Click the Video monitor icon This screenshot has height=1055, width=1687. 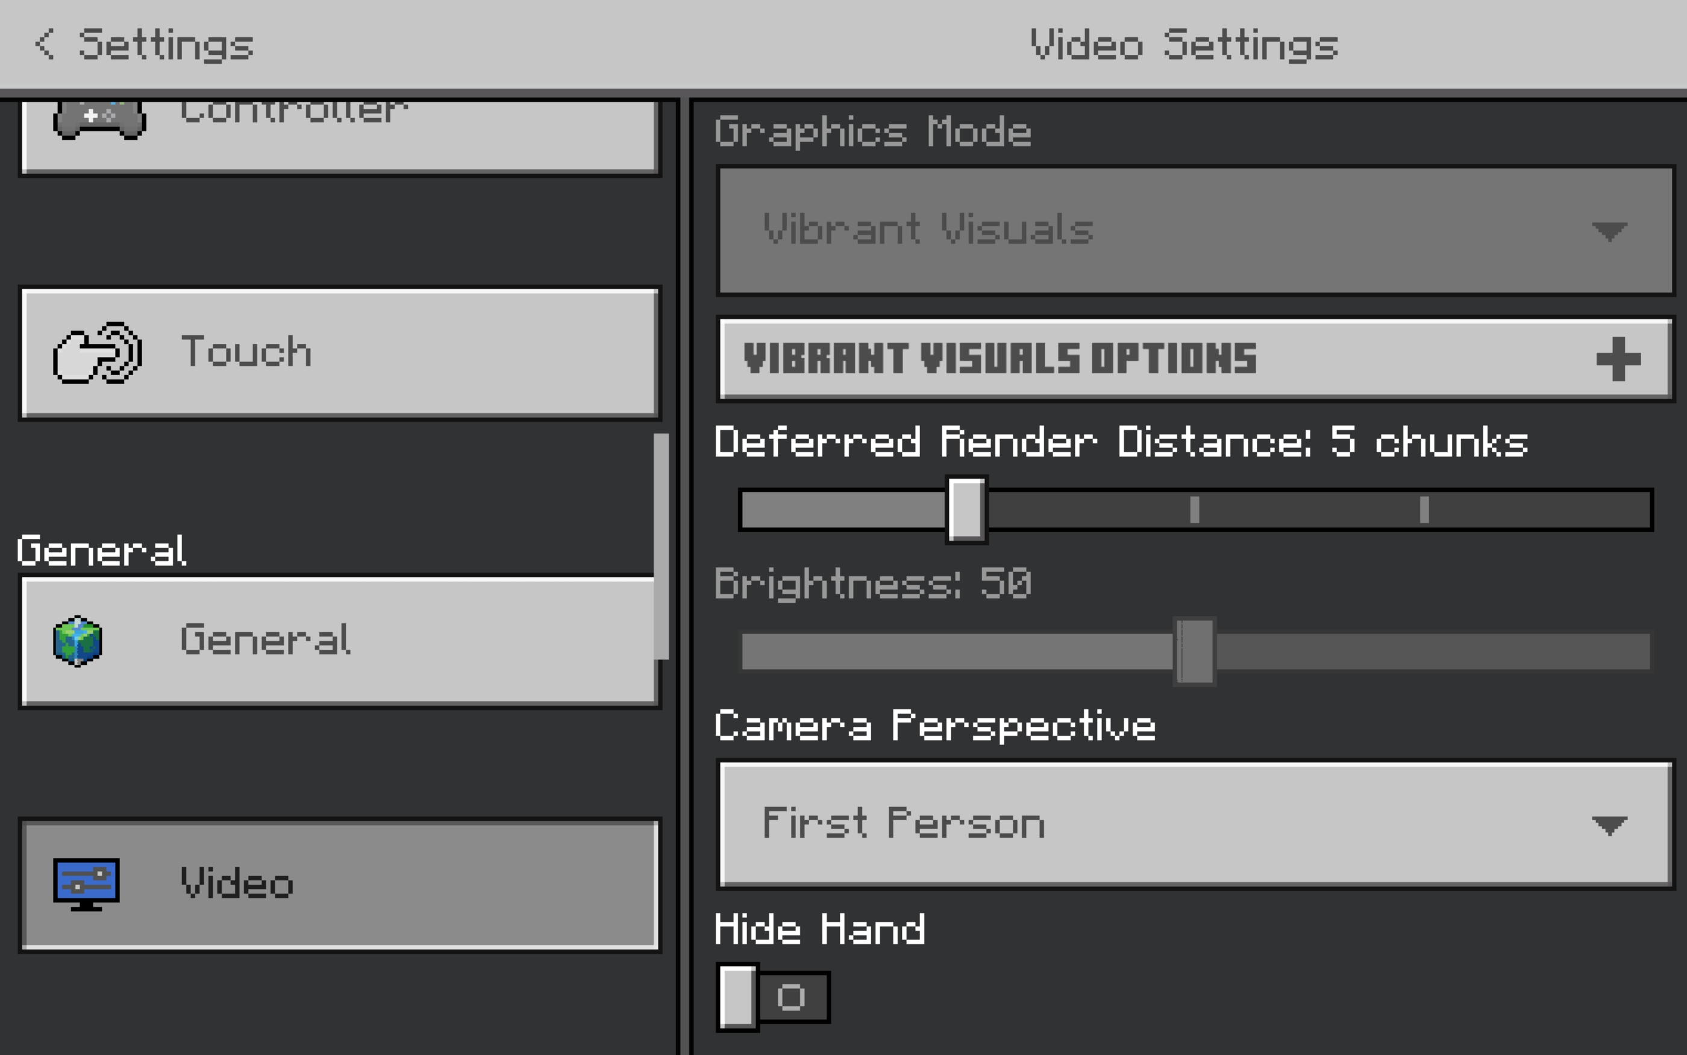click(86, 884)
